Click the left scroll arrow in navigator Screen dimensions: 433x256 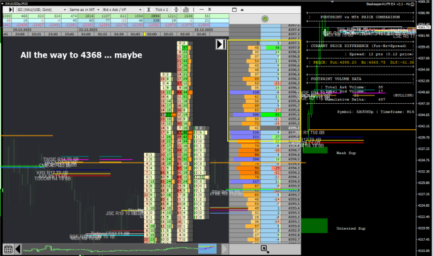click(x=18, y=249)
